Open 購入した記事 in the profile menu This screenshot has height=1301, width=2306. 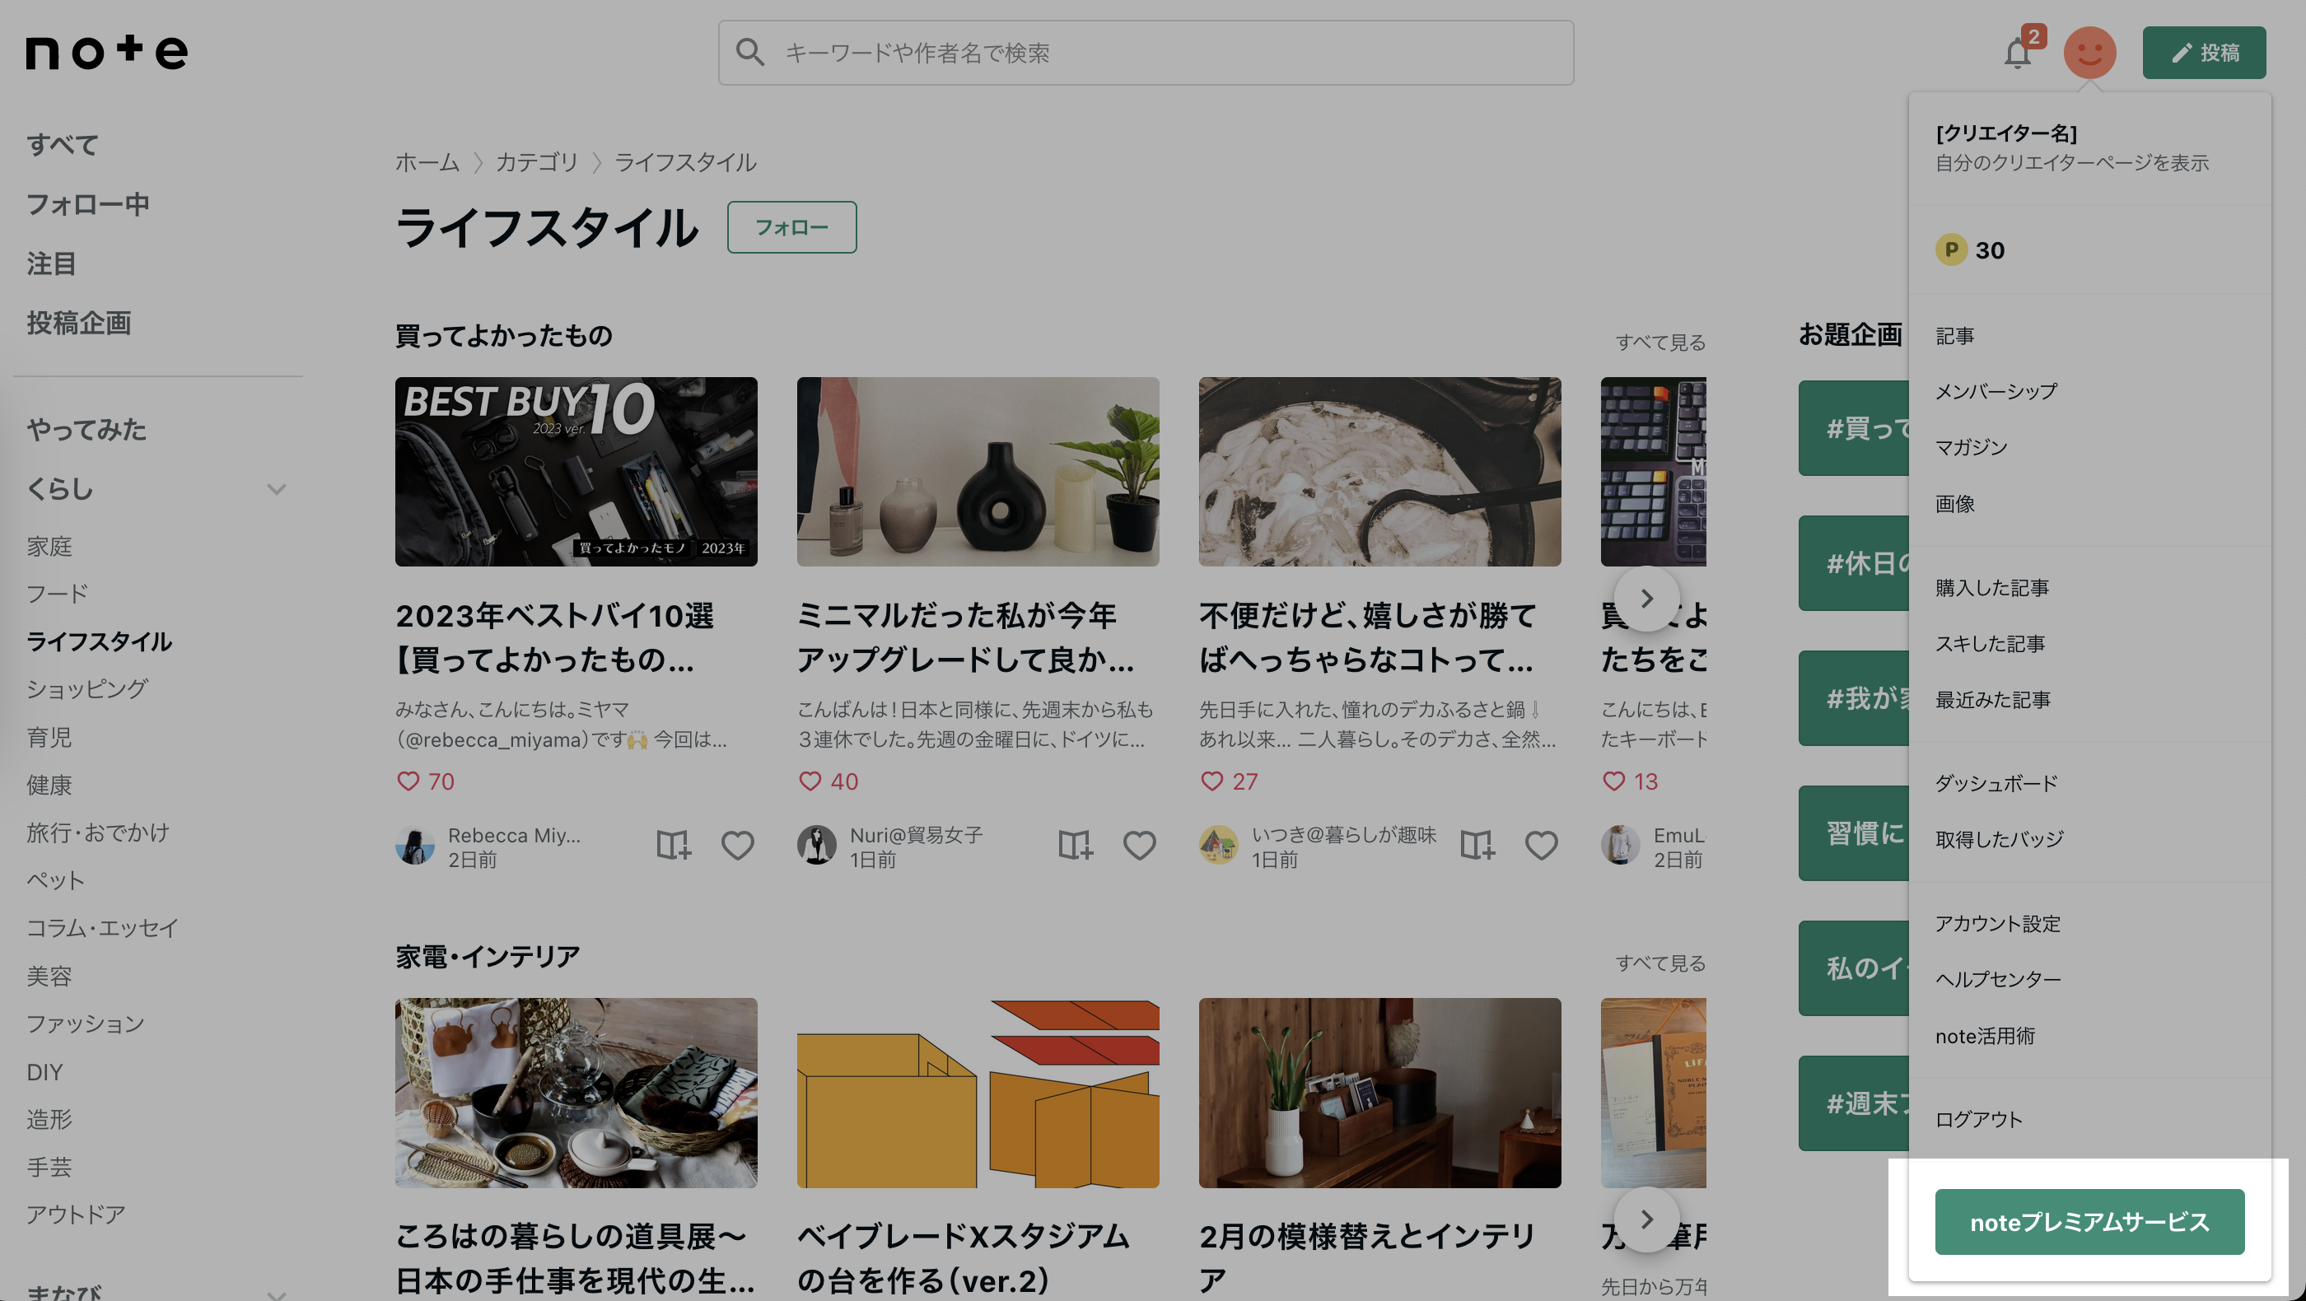[x=1993, y=588]
